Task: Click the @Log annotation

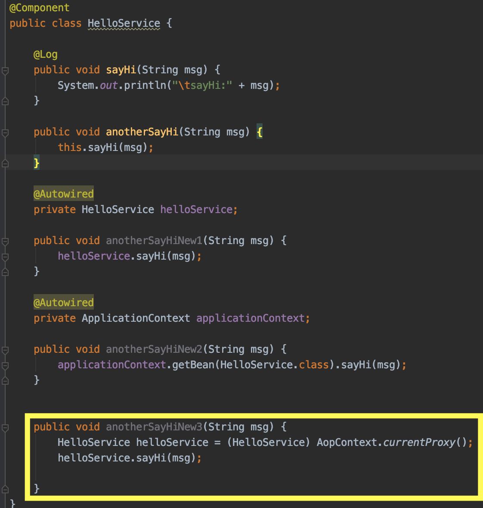Action: tap(46, 54)
